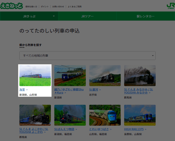Click 越乃/ゆざわ/柳都Shu*Kura train photo
Screen dimensions: 175x141
coord(70,76)
